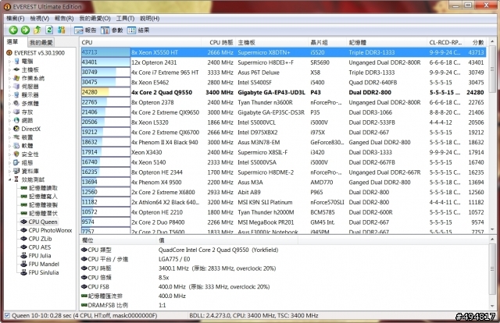Open the 參數 (Parameters) toolbar button
Image resolution: width=500 pixels, height=323 pixels.
coord(112,30)
